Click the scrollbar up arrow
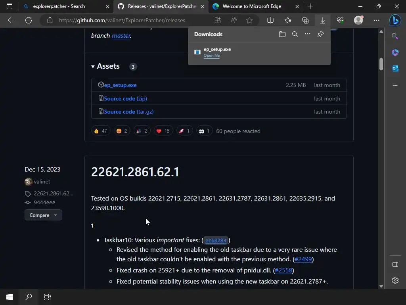Screen dimensions: 406x305 [381, 32]
